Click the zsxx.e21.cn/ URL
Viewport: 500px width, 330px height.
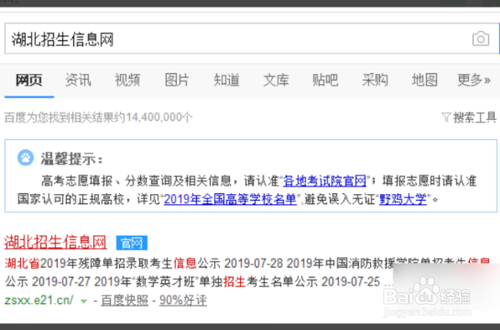(39, 300)
